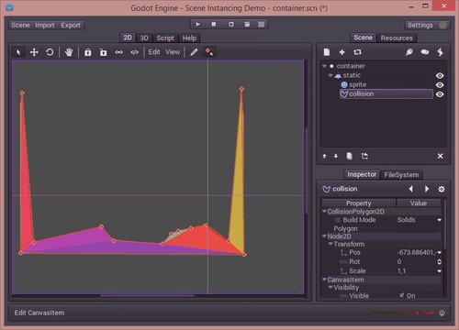Screen dimensions: 459x330
Task: Select the arrow Select tool
Action: click(18, 52)
